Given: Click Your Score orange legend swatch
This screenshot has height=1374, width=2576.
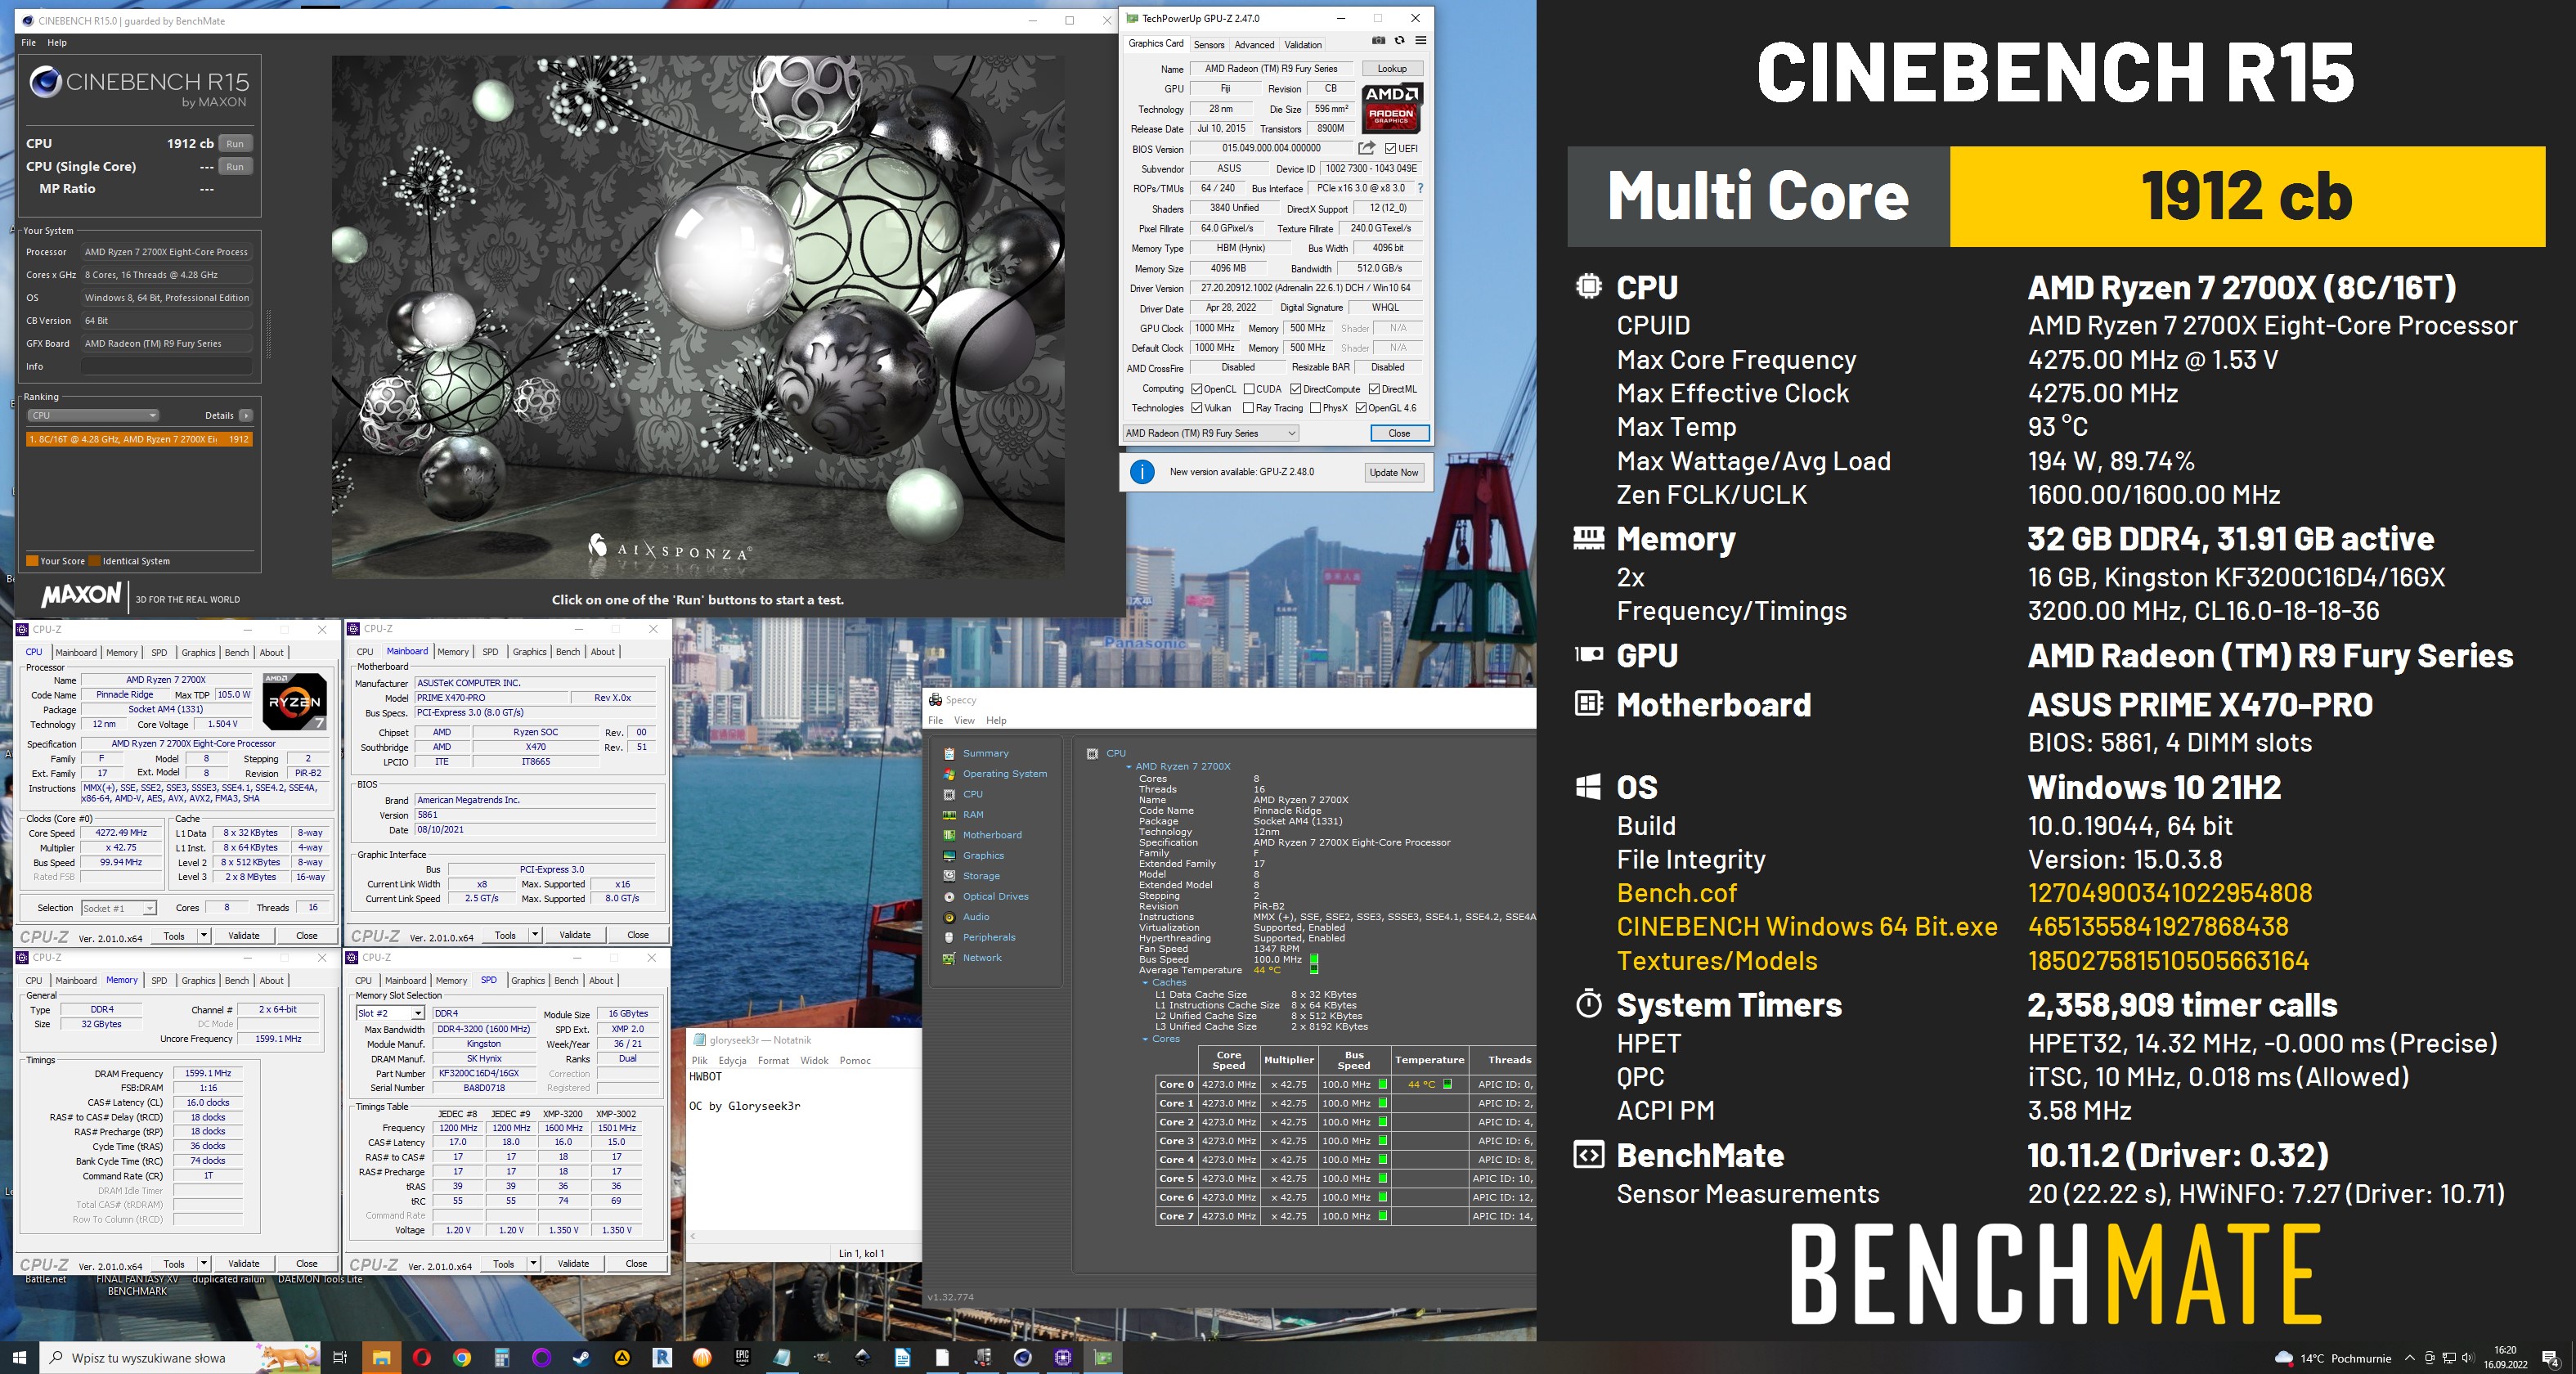Looking at the screenshot, I should coord(32,561).
